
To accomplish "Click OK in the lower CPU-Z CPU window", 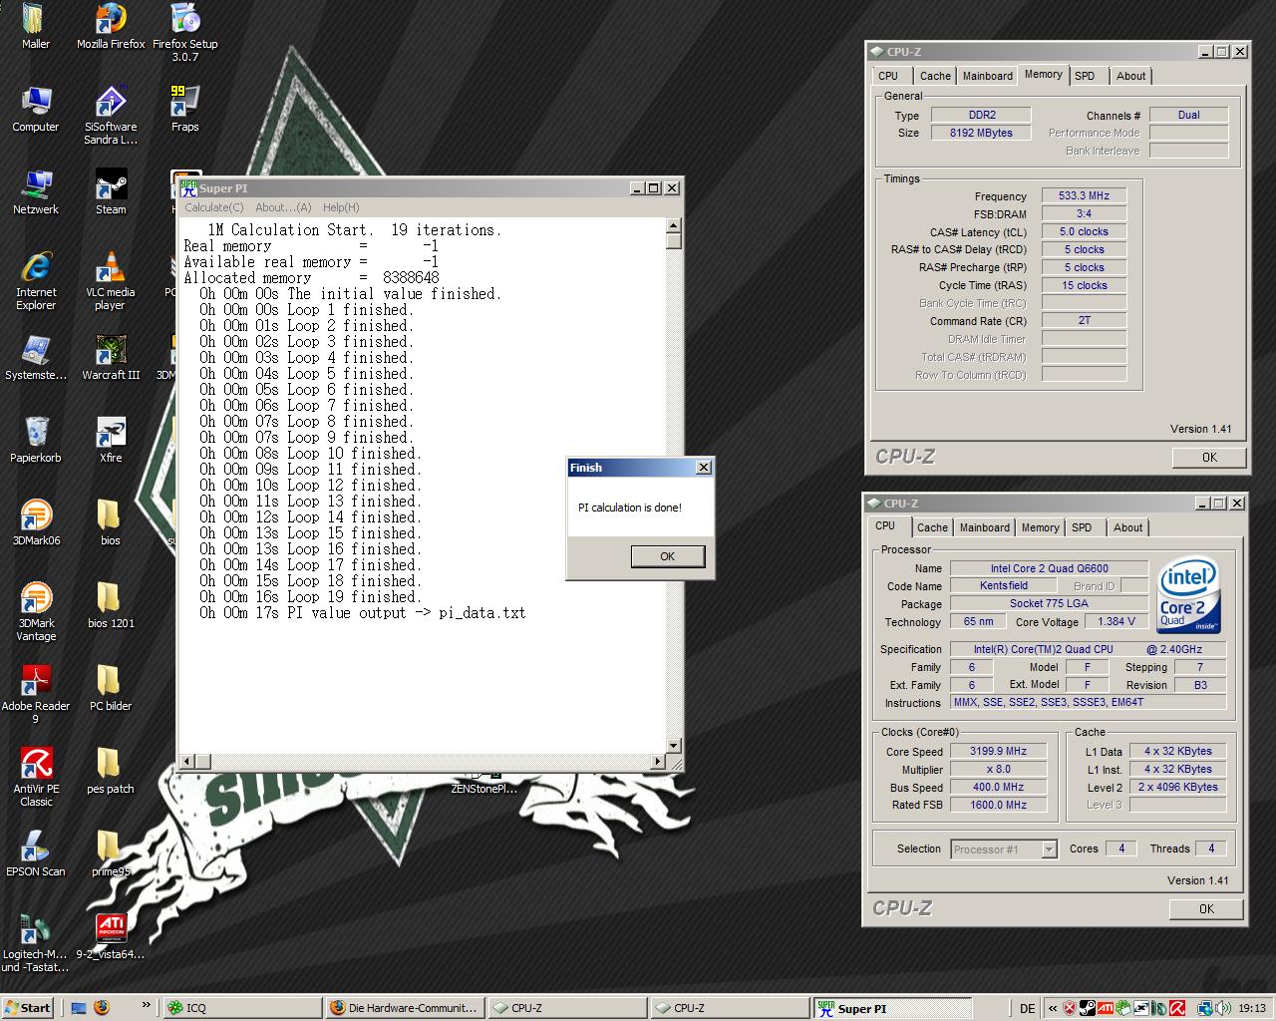I will 1206,909.
